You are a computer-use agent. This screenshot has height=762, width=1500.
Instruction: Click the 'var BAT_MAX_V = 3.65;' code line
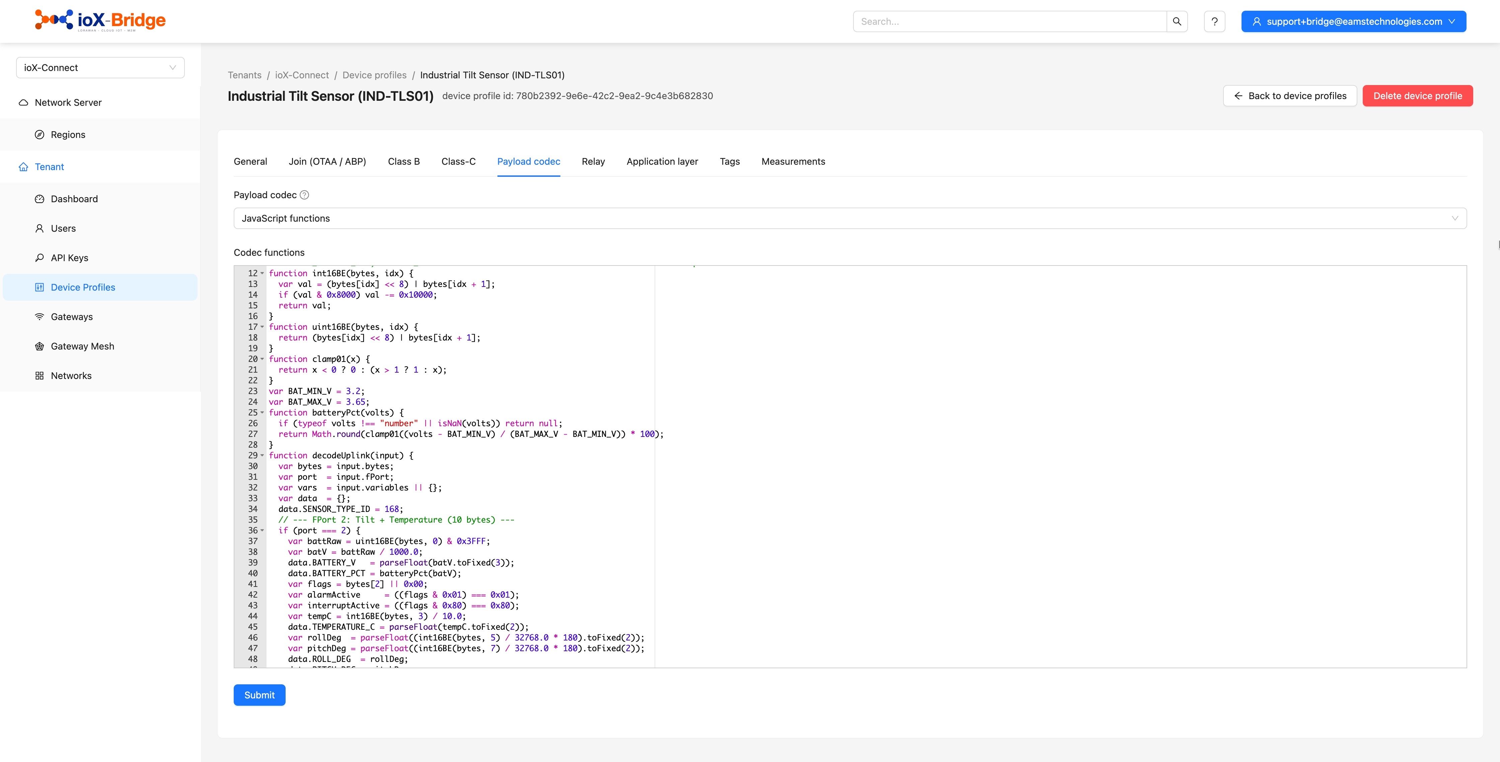coord(319,402)
